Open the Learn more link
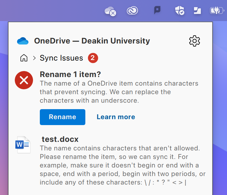The height and width of the screenshot is (195, 227). pos(116,117)
